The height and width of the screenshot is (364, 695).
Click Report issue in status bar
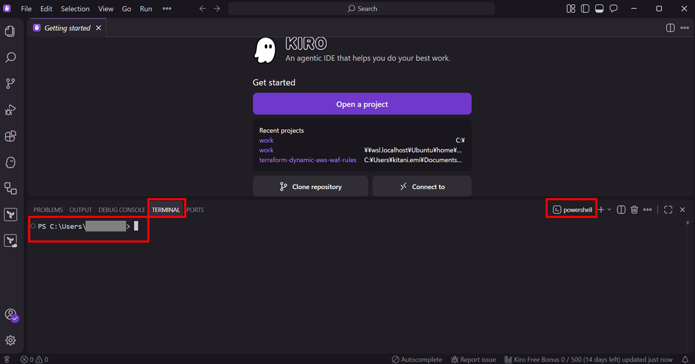point(473,359)
